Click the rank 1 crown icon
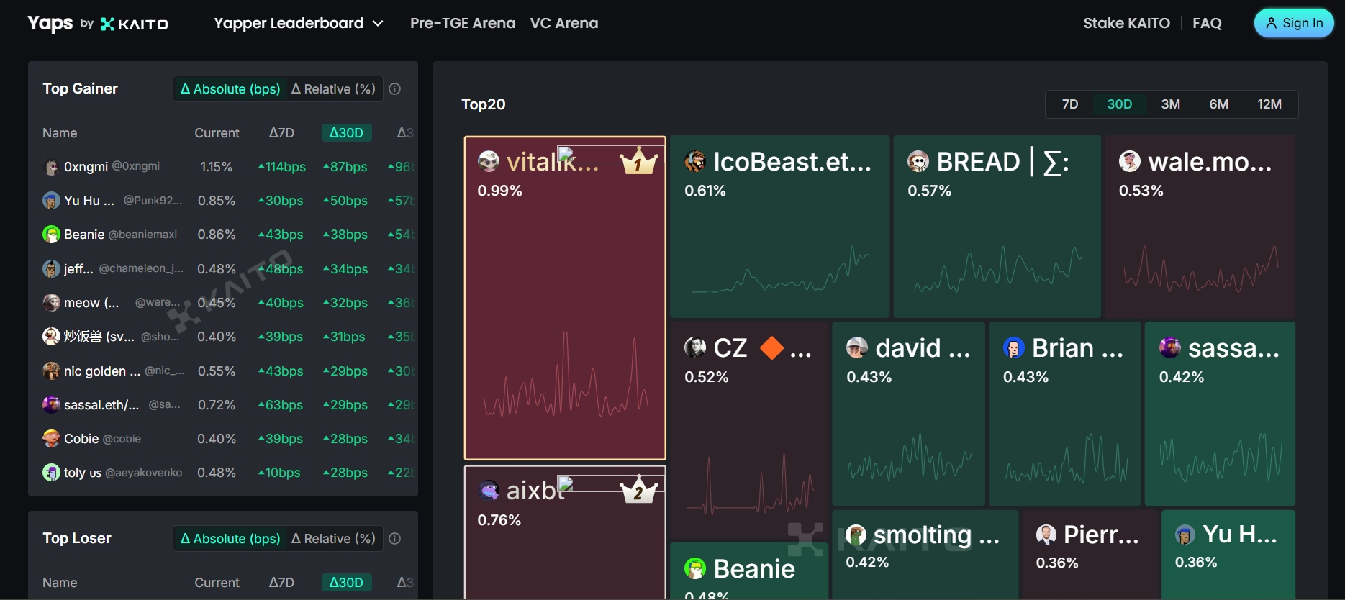The image size is (1345, 600). pos(638,160)
